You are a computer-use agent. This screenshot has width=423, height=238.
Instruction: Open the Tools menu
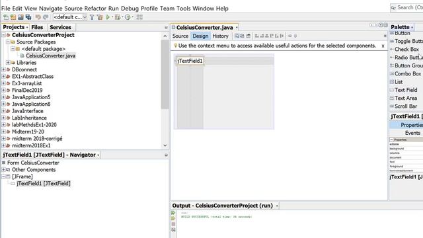[184, 9]
